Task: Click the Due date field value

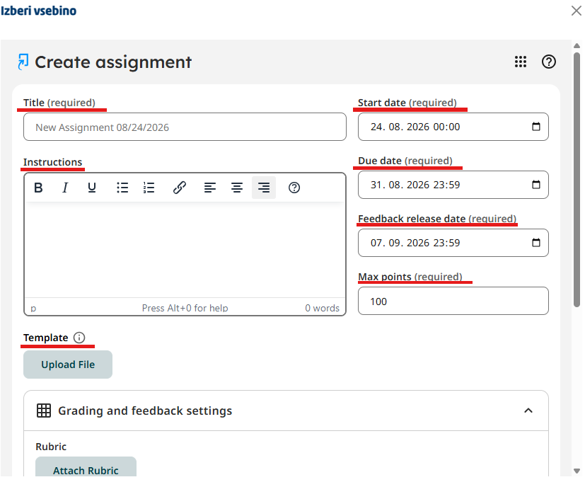Action: click(415, 185)
